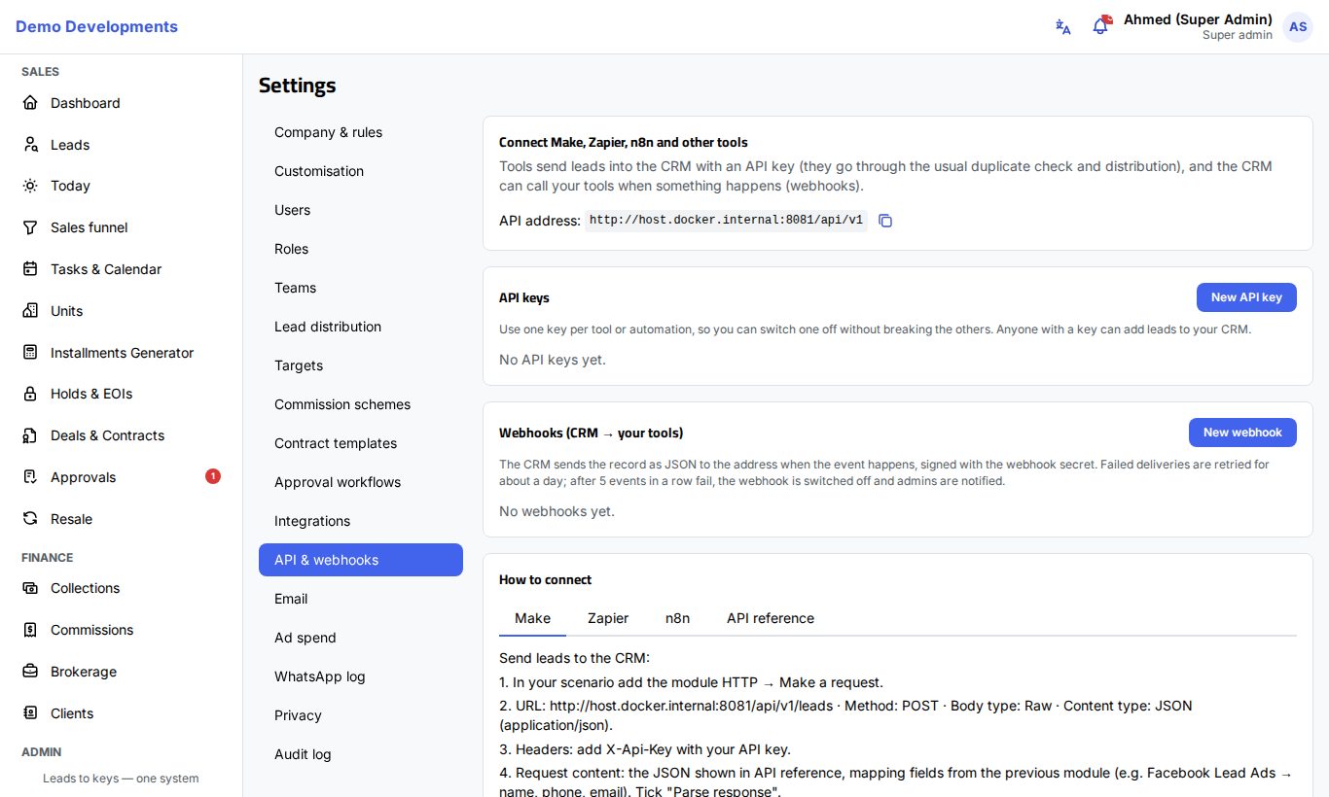Open Audit log settings
Image resolution: width=1329 pixels, height=797 pixels.
tap(361, 754)
